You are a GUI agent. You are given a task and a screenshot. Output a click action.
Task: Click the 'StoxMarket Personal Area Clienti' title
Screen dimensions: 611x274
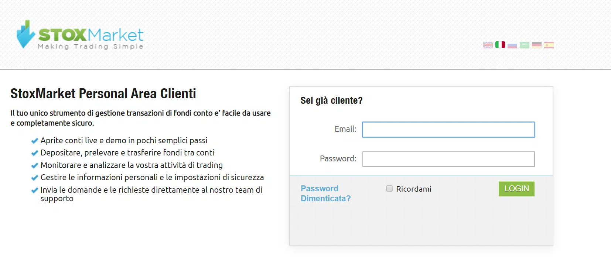click(103, 93)
